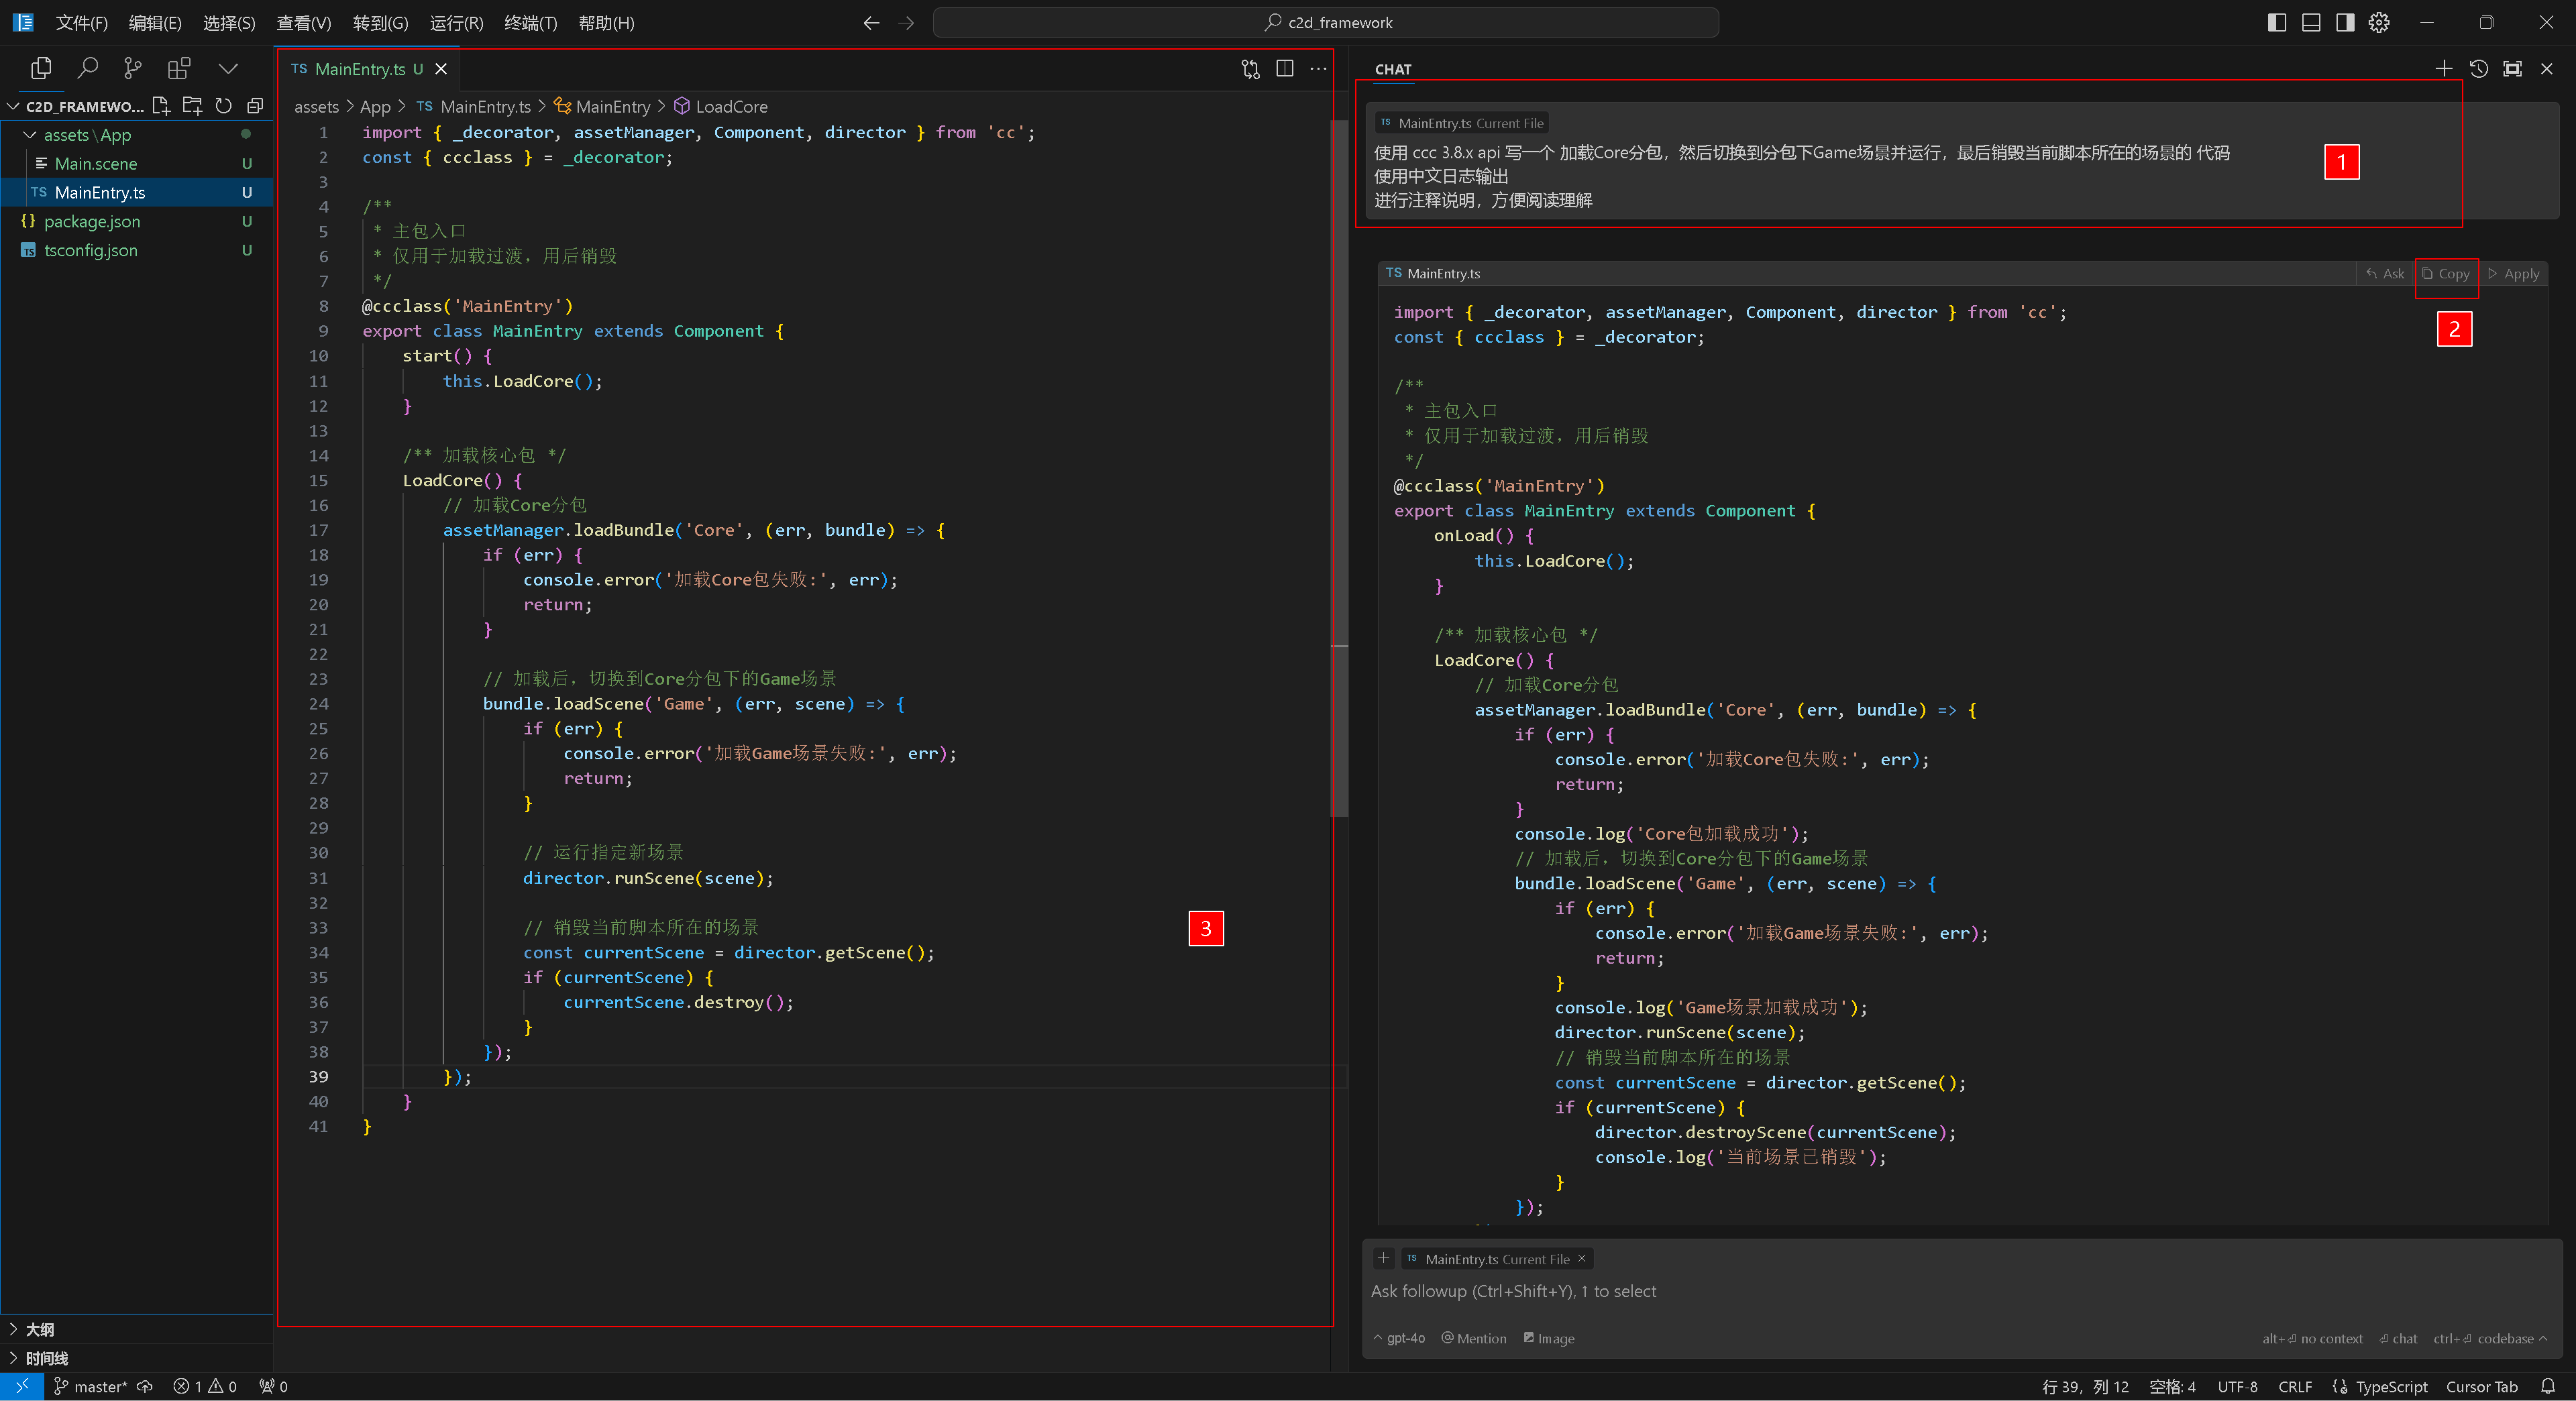Open the Source Control view icon
Screen dimensions: 2576x1401
click(132, 68)
